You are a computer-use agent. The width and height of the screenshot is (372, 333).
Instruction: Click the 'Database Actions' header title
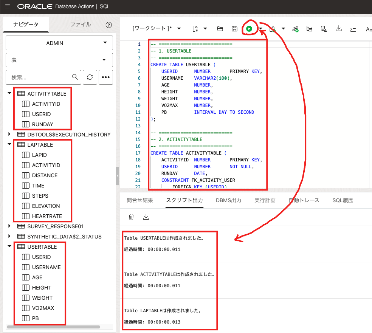coord(75,6)
